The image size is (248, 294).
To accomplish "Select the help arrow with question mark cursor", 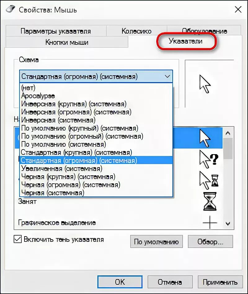I will [209, 159].
